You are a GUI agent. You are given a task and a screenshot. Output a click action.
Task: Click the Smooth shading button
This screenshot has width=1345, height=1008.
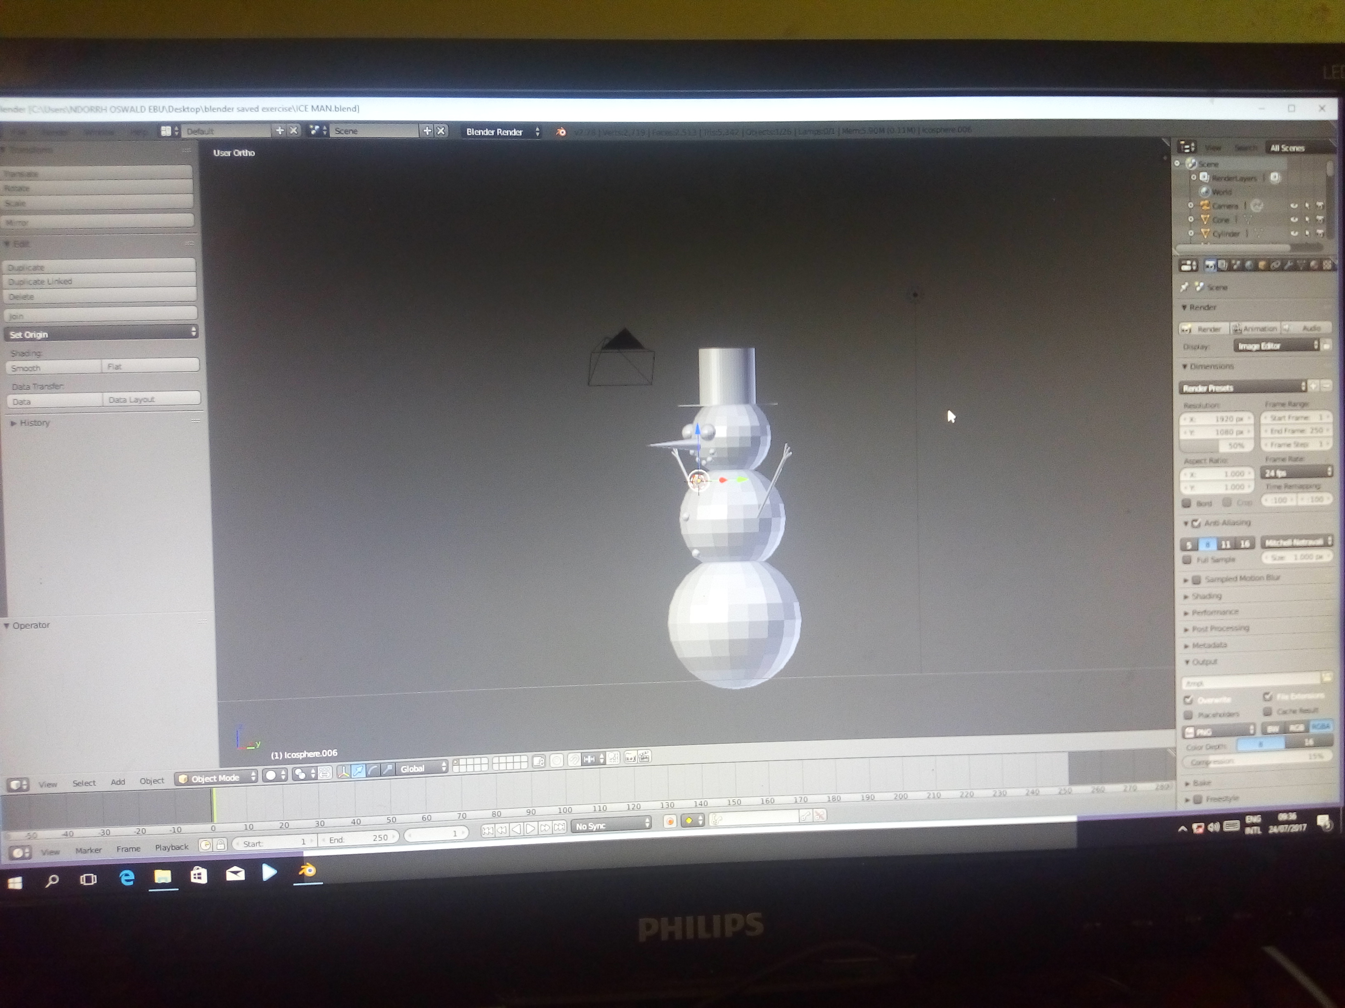[54, 368]
